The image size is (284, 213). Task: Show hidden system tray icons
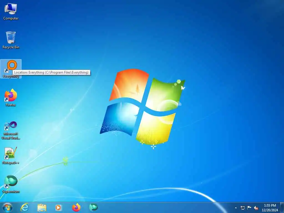(236, 208)
